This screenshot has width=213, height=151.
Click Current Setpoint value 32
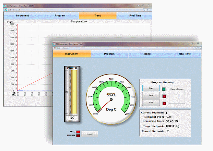167,131
